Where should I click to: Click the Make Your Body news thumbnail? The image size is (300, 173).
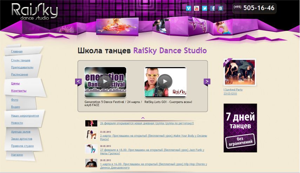[x=91, y=135]
